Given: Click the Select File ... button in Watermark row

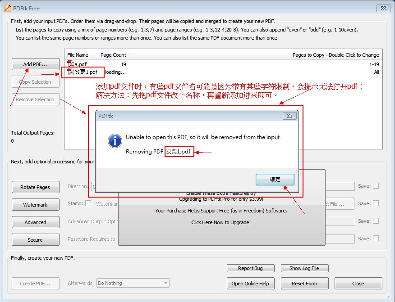Looking at the screenshot, I should pyautogui.click(x=340, y=204).
